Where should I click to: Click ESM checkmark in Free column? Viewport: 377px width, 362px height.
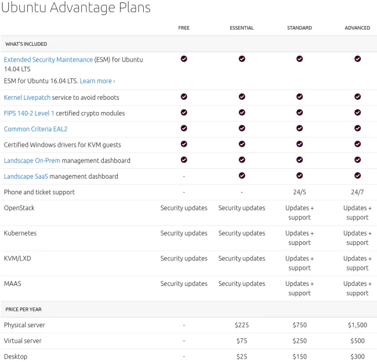pyautogui.click(x=184, y=59)
